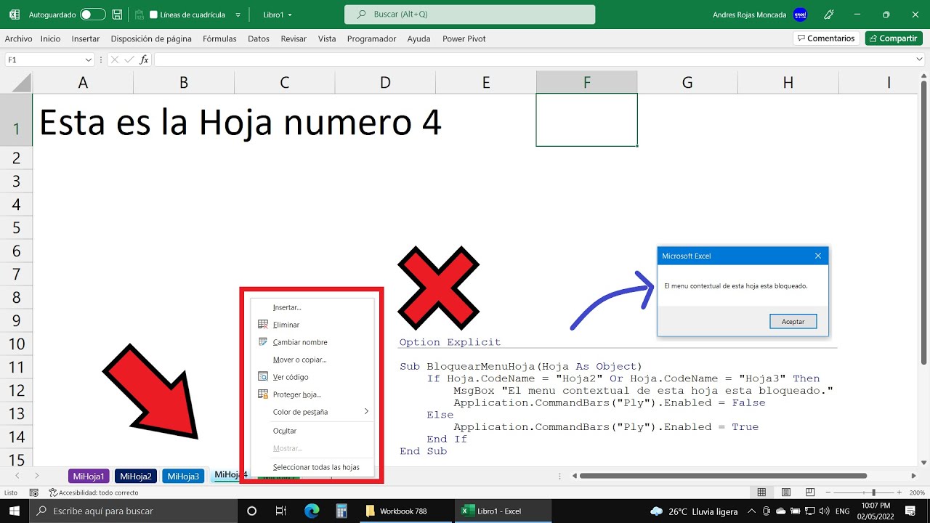Launch Microsoft Edge from taskbar
Image resolution: width=930 pixels, height=523 pixels.
coord(312,511)
